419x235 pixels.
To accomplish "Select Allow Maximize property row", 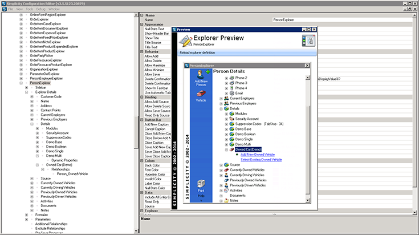I will (x=154, y=65).
